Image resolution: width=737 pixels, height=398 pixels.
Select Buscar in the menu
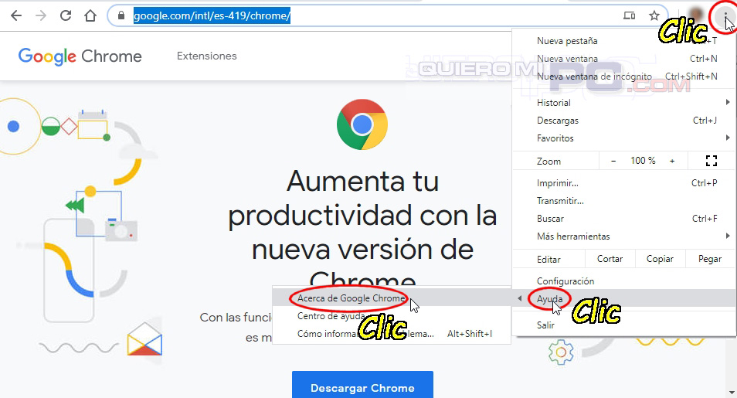point(624,219)
